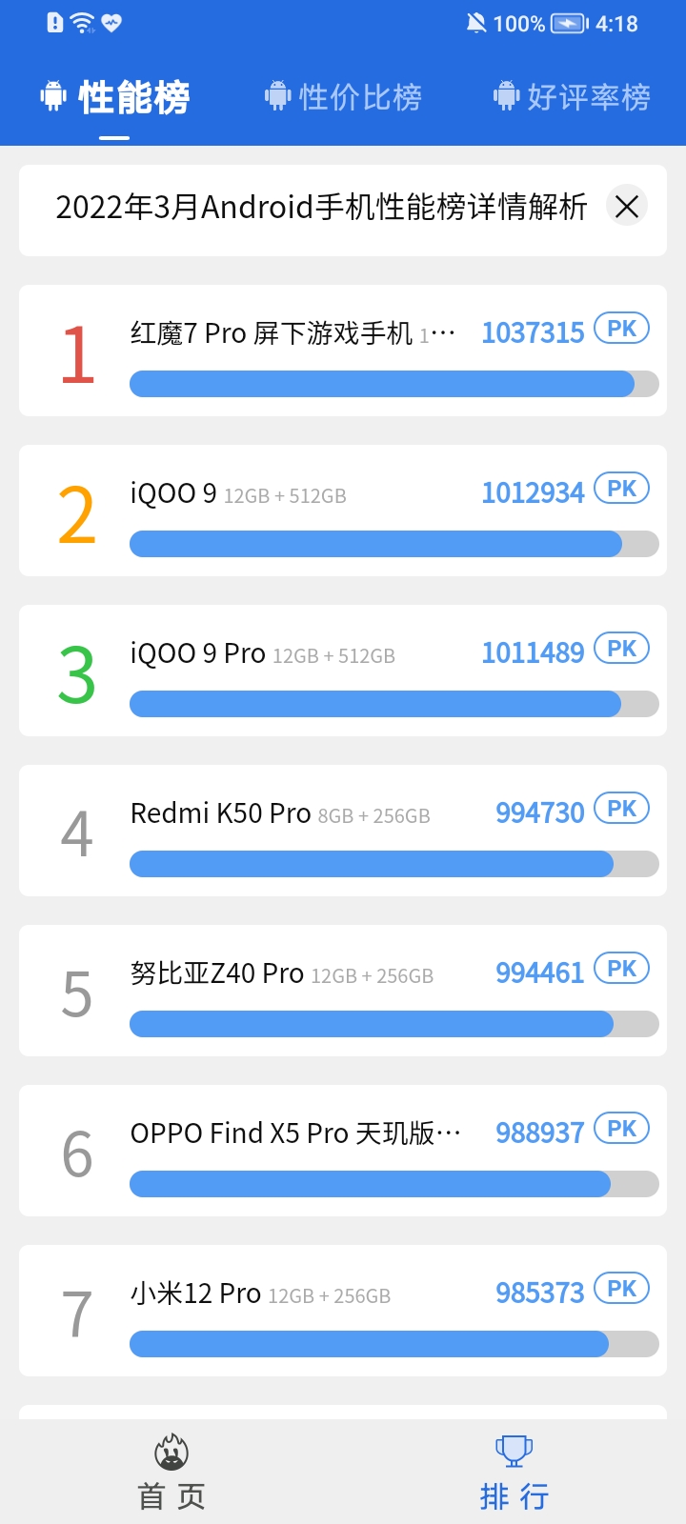Tap iQOO 9 Pro's blue score progress bar
686x1524 pixels.
[x=376, y=704]
